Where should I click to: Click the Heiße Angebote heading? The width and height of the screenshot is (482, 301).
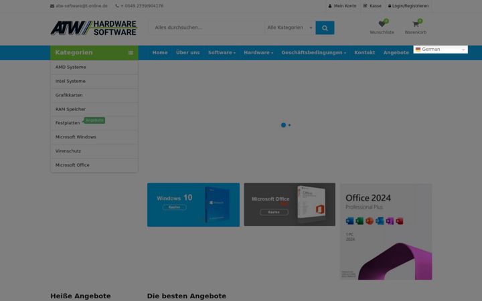[80, 296]
